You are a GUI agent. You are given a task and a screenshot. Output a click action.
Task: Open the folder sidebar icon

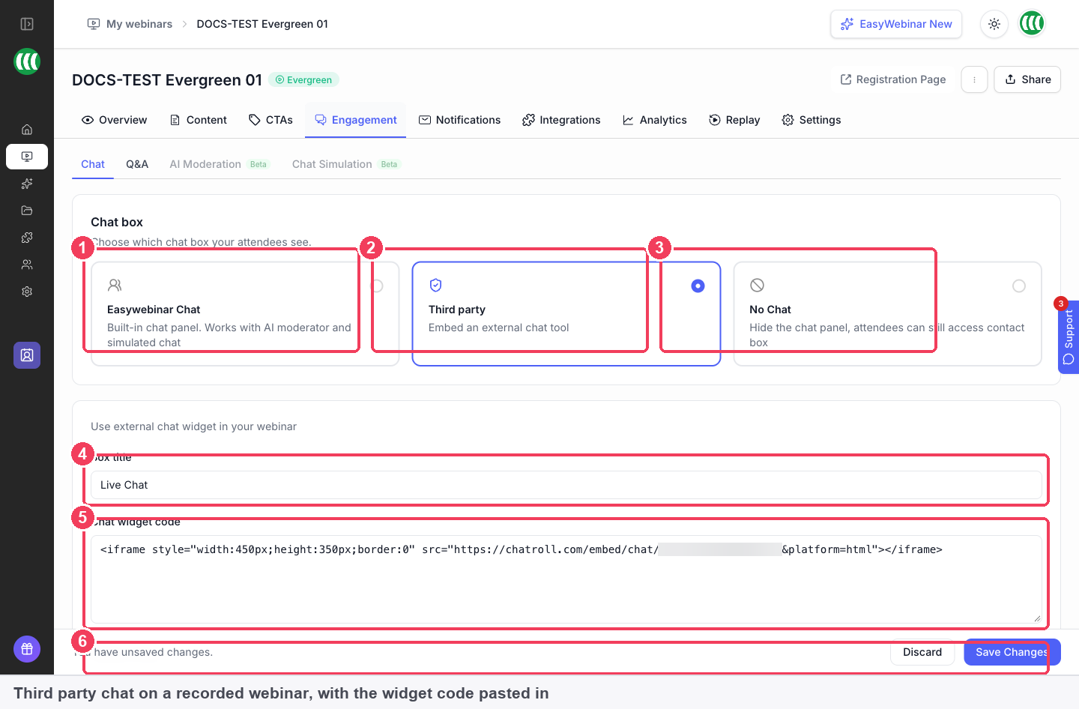27,211
